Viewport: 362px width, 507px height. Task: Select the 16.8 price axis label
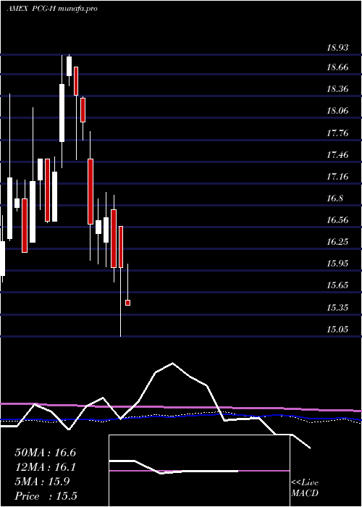334,198
